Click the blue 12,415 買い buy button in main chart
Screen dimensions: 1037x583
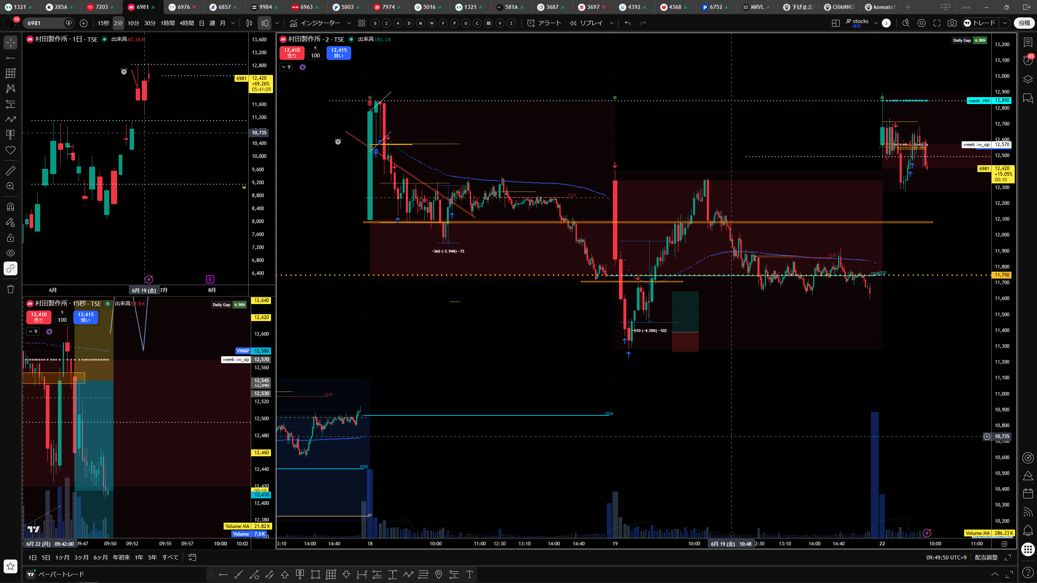[x=339, y=53]
